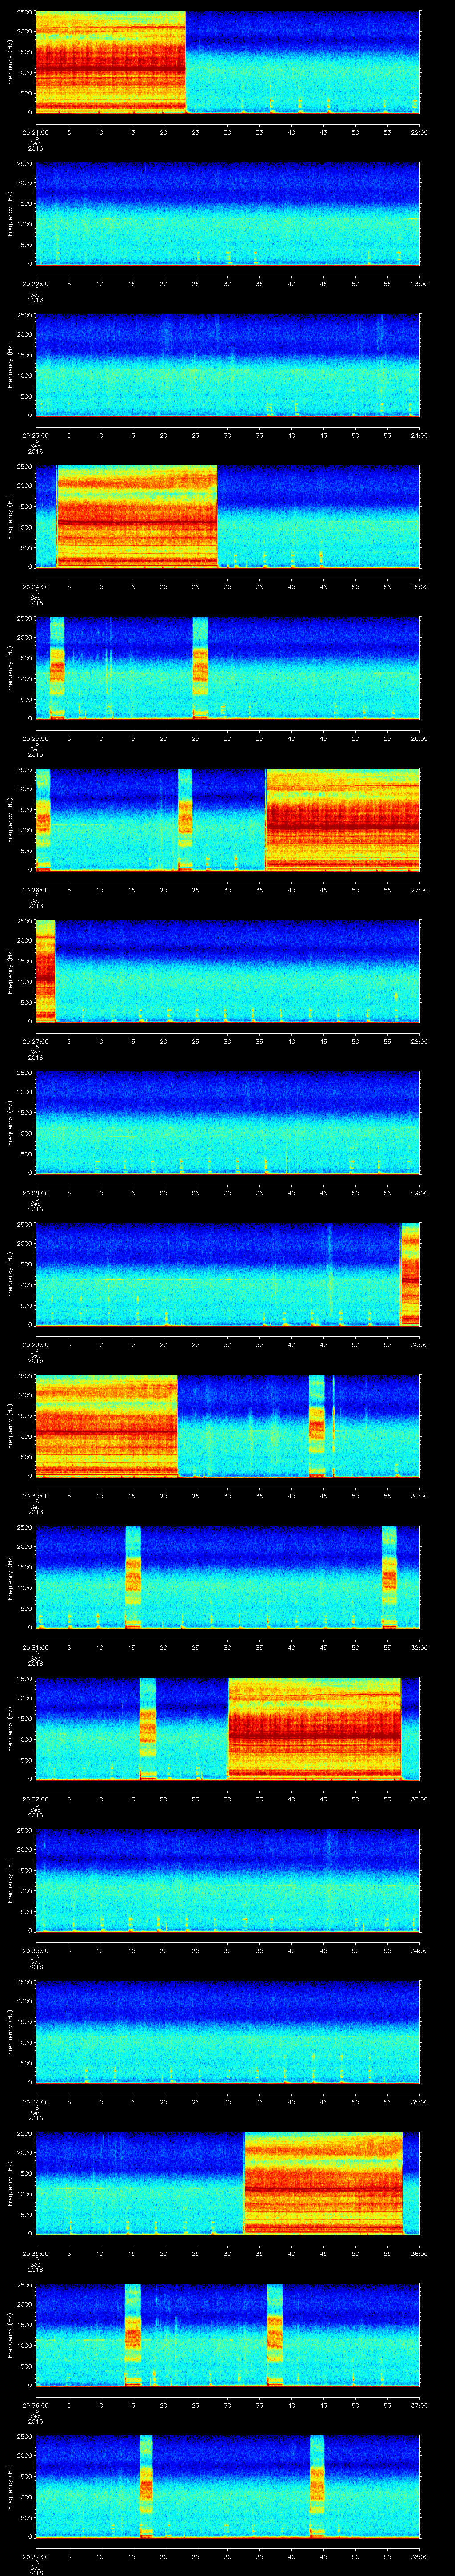Click the 20:21:00 start time label
Image resolution: width=455 pixels, height=2576 pixels.
pyautogui.click(x=35, y=132)
